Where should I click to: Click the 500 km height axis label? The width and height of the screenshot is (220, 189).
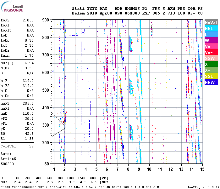pos(46,90)
